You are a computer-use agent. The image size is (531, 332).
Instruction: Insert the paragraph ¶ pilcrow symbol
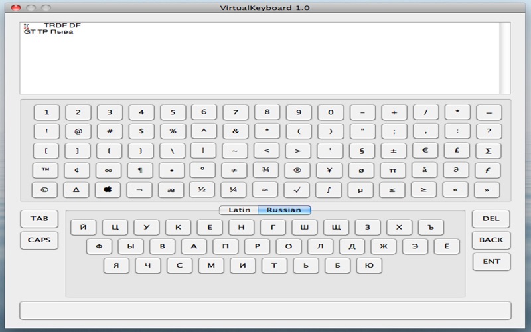pyautogui.click(x=140, y=170)
